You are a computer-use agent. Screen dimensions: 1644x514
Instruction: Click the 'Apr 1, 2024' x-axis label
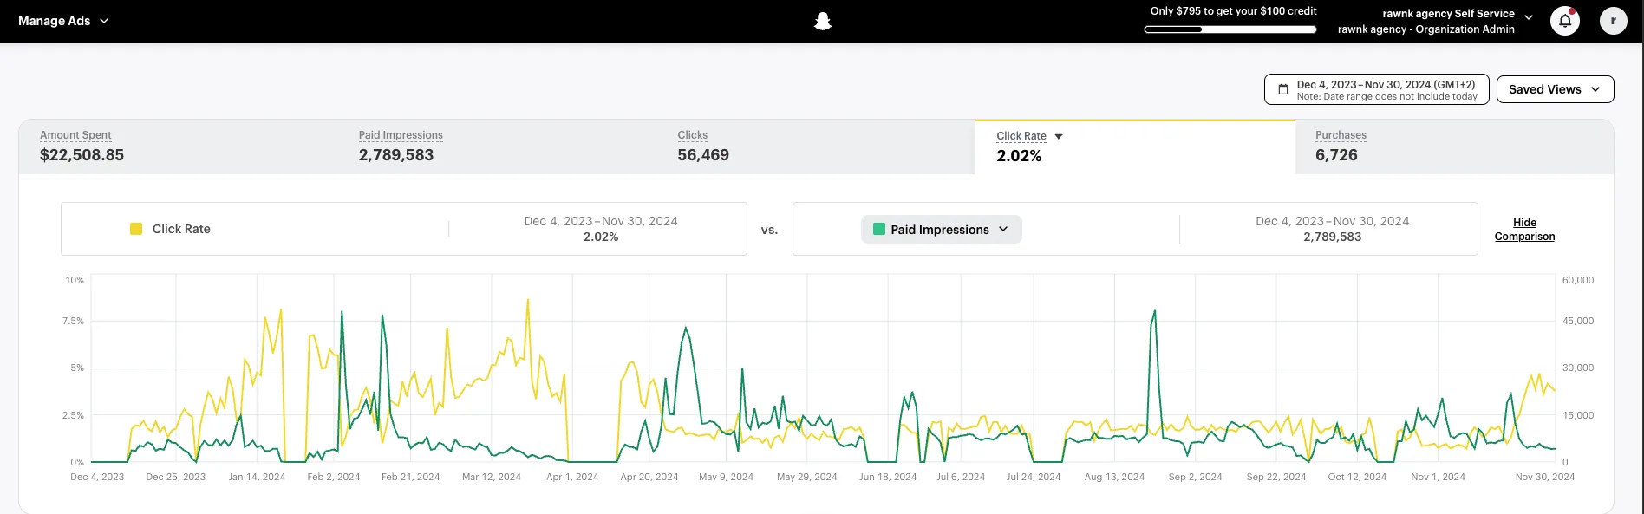572,477
